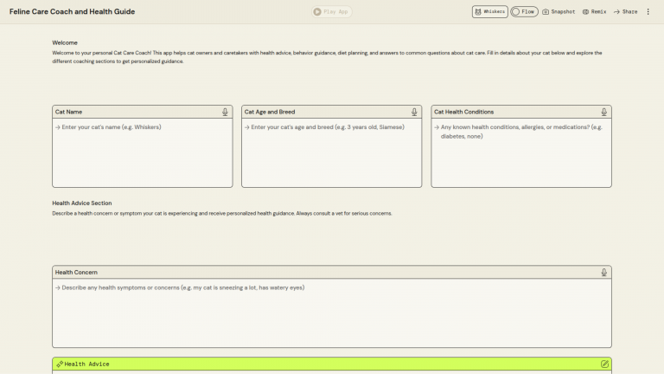Click the microphone icon in Cat Name
The height and width of the screenshot is (374, 664).
(225, 112)
